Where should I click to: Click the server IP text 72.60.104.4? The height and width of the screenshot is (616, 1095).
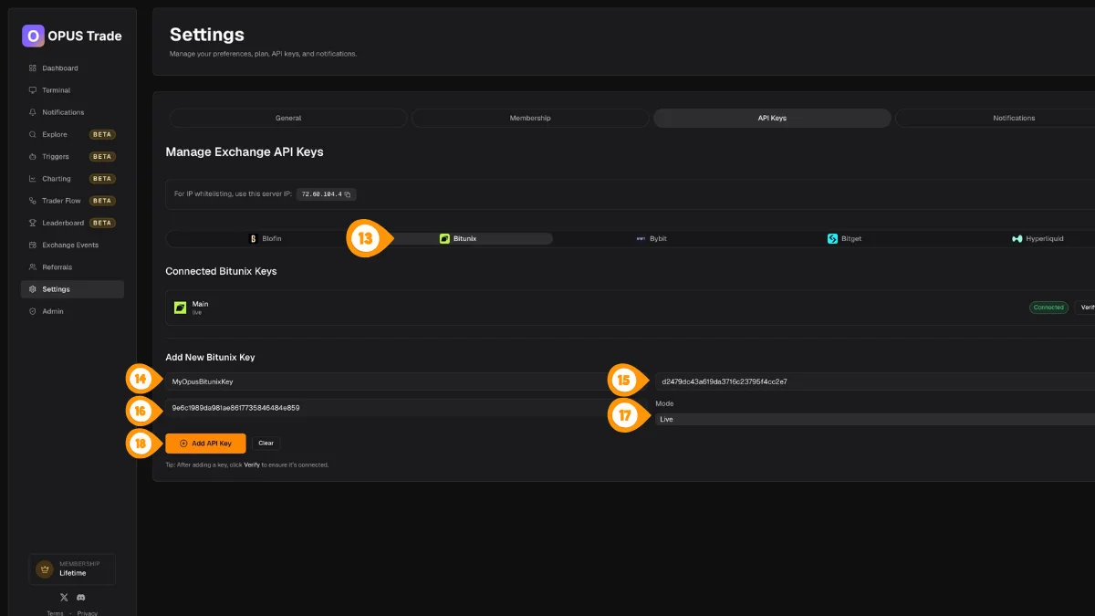322,194
